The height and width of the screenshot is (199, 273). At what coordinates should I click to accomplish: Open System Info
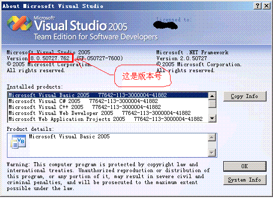[245, 180]
